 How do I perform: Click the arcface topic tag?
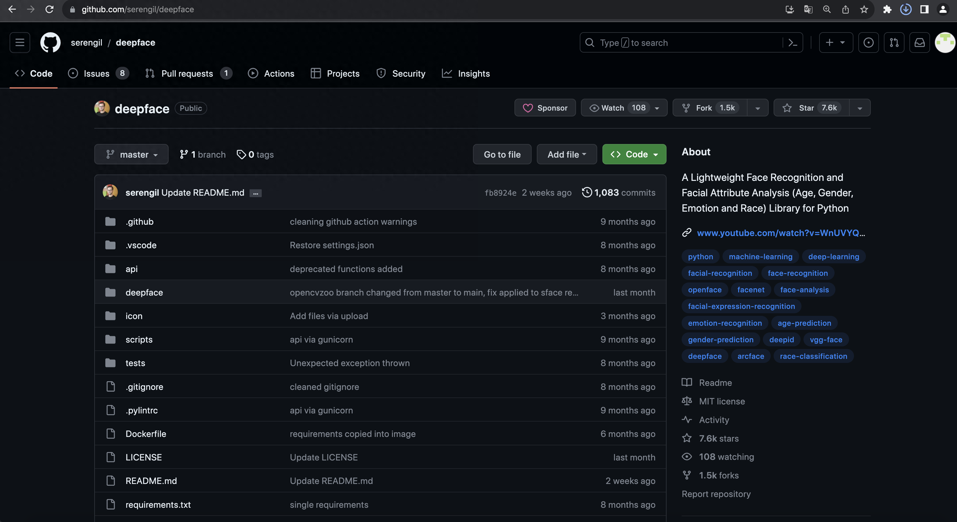tap(750, 356)
